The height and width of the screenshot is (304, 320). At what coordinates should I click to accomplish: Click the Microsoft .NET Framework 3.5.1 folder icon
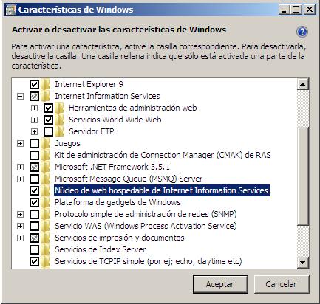pyautogui.click(x=46, y=167)
